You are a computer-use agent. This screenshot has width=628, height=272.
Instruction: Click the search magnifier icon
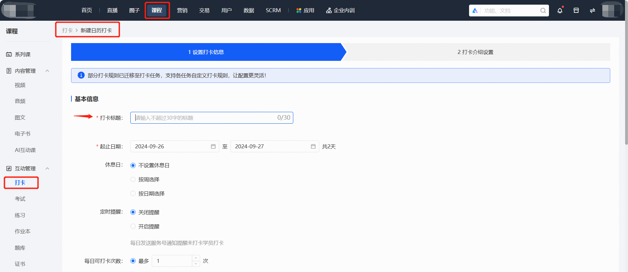[x=543, y=11]
